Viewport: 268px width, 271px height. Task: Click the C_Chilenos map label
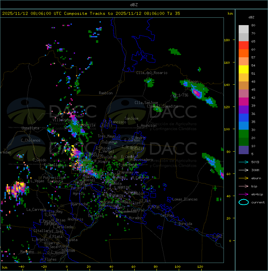tap(31, 140)
